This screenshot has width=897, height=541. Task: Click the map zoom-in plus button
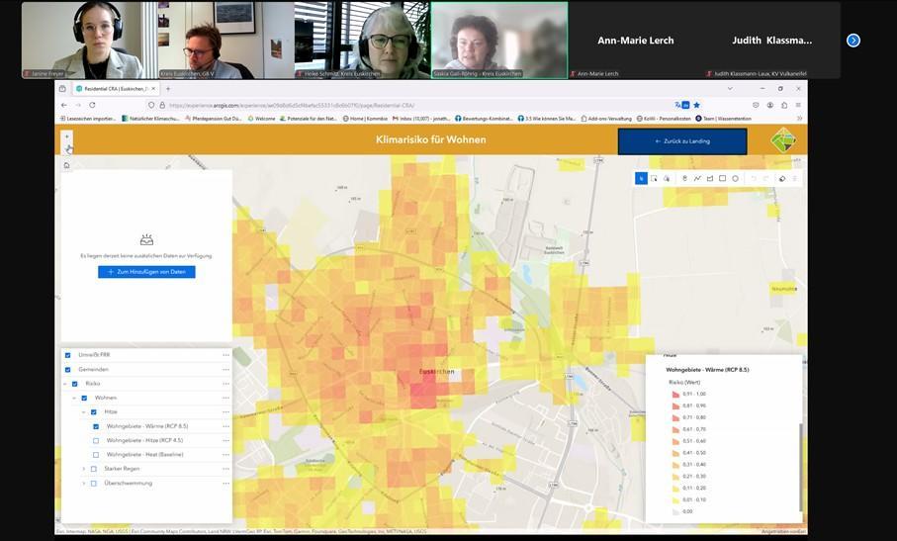(x=67, y=136)
